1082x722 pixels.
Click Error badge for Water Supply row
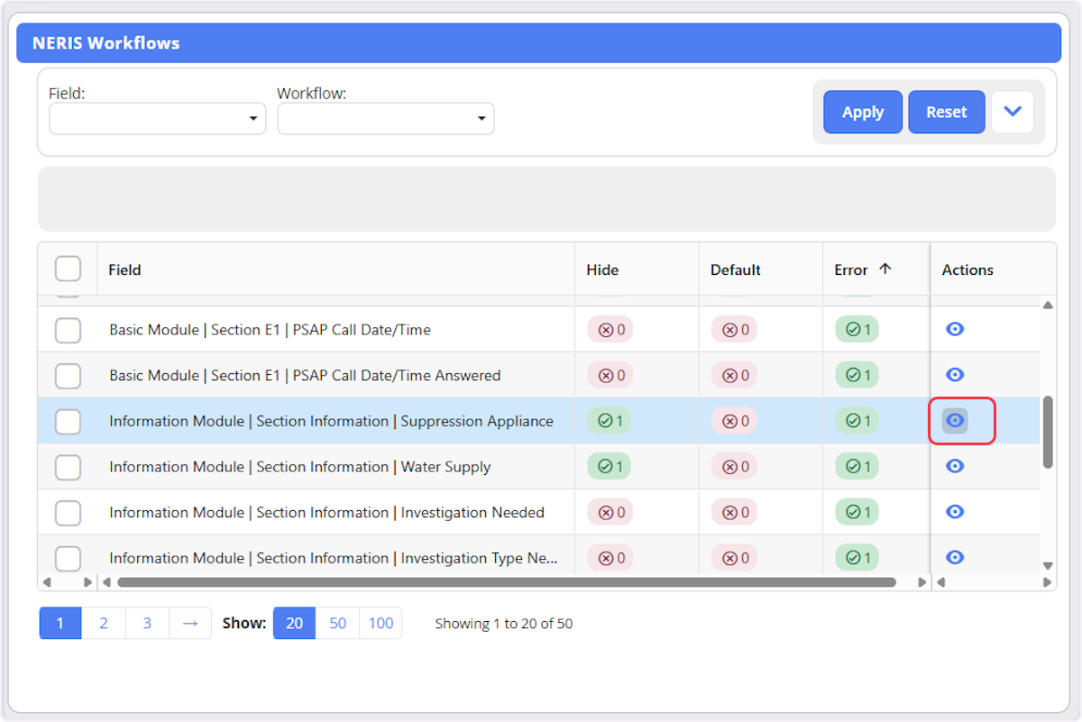[857, 467]
